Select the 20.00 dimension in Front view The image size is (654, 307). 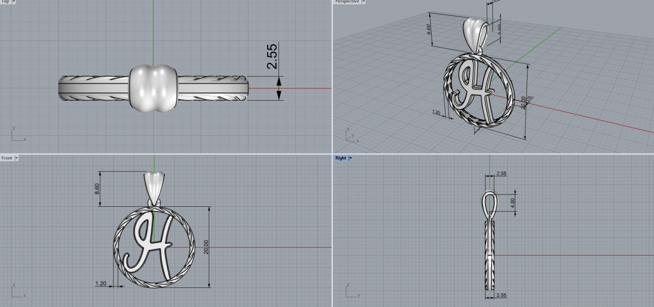click(205, 247)
